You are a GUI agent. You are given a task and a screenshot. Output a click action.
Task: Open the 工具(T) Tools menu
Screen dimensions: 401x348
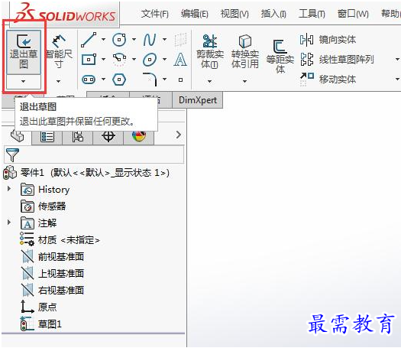(x=312, y=14)
